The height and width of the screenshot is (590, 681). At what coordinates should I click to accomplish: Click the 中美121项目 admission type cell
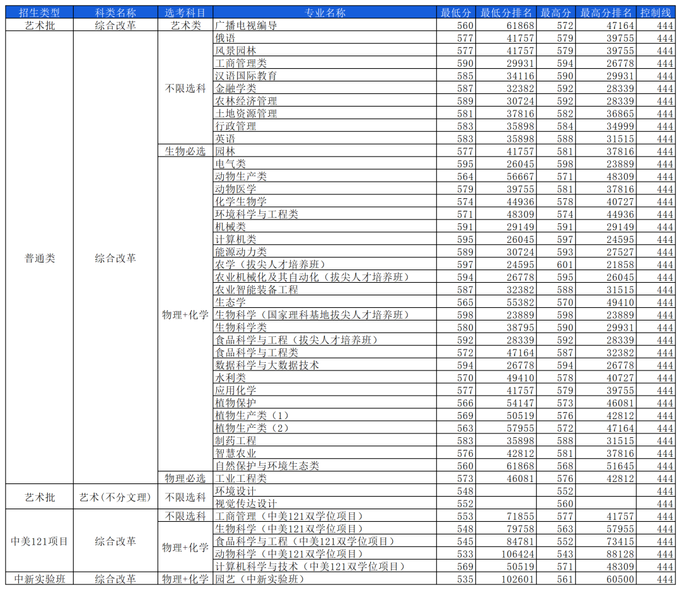pos(40,541)
